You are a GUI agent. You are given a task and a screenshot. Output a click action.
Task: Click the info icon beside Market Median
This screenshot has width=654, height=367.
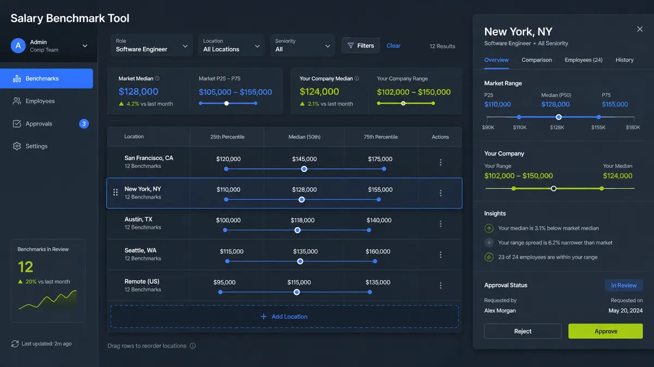click(x=158, y=79)
